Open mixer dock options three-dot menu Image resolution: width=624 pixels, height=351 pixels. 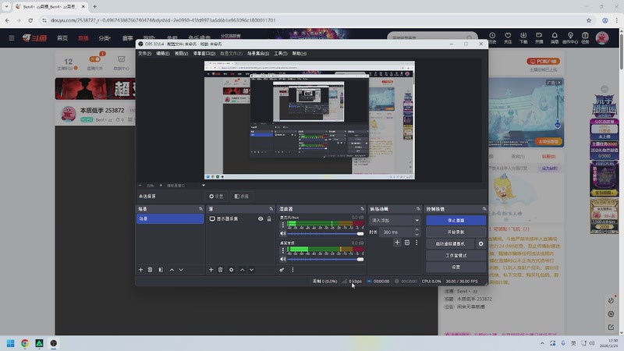point(292,270)
